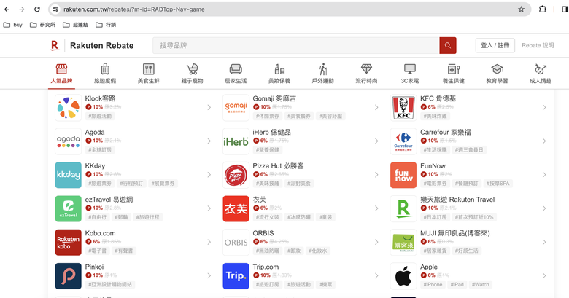Viewport: 569px width, 298px height.
Task: Open the 戶外運動 category tab
Action: [x=322, y=74]
